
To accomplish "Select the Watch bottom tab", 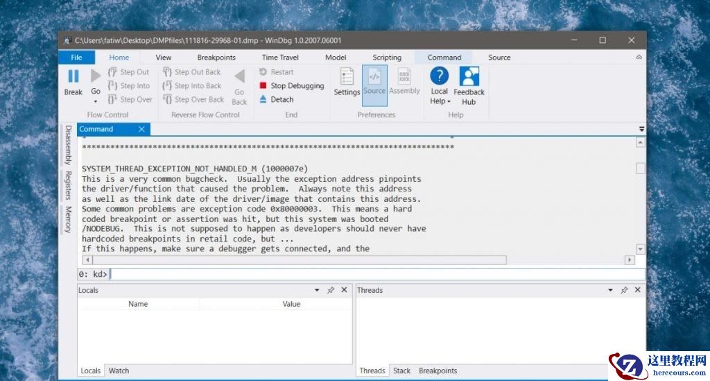I will click(x=119, y=371).
